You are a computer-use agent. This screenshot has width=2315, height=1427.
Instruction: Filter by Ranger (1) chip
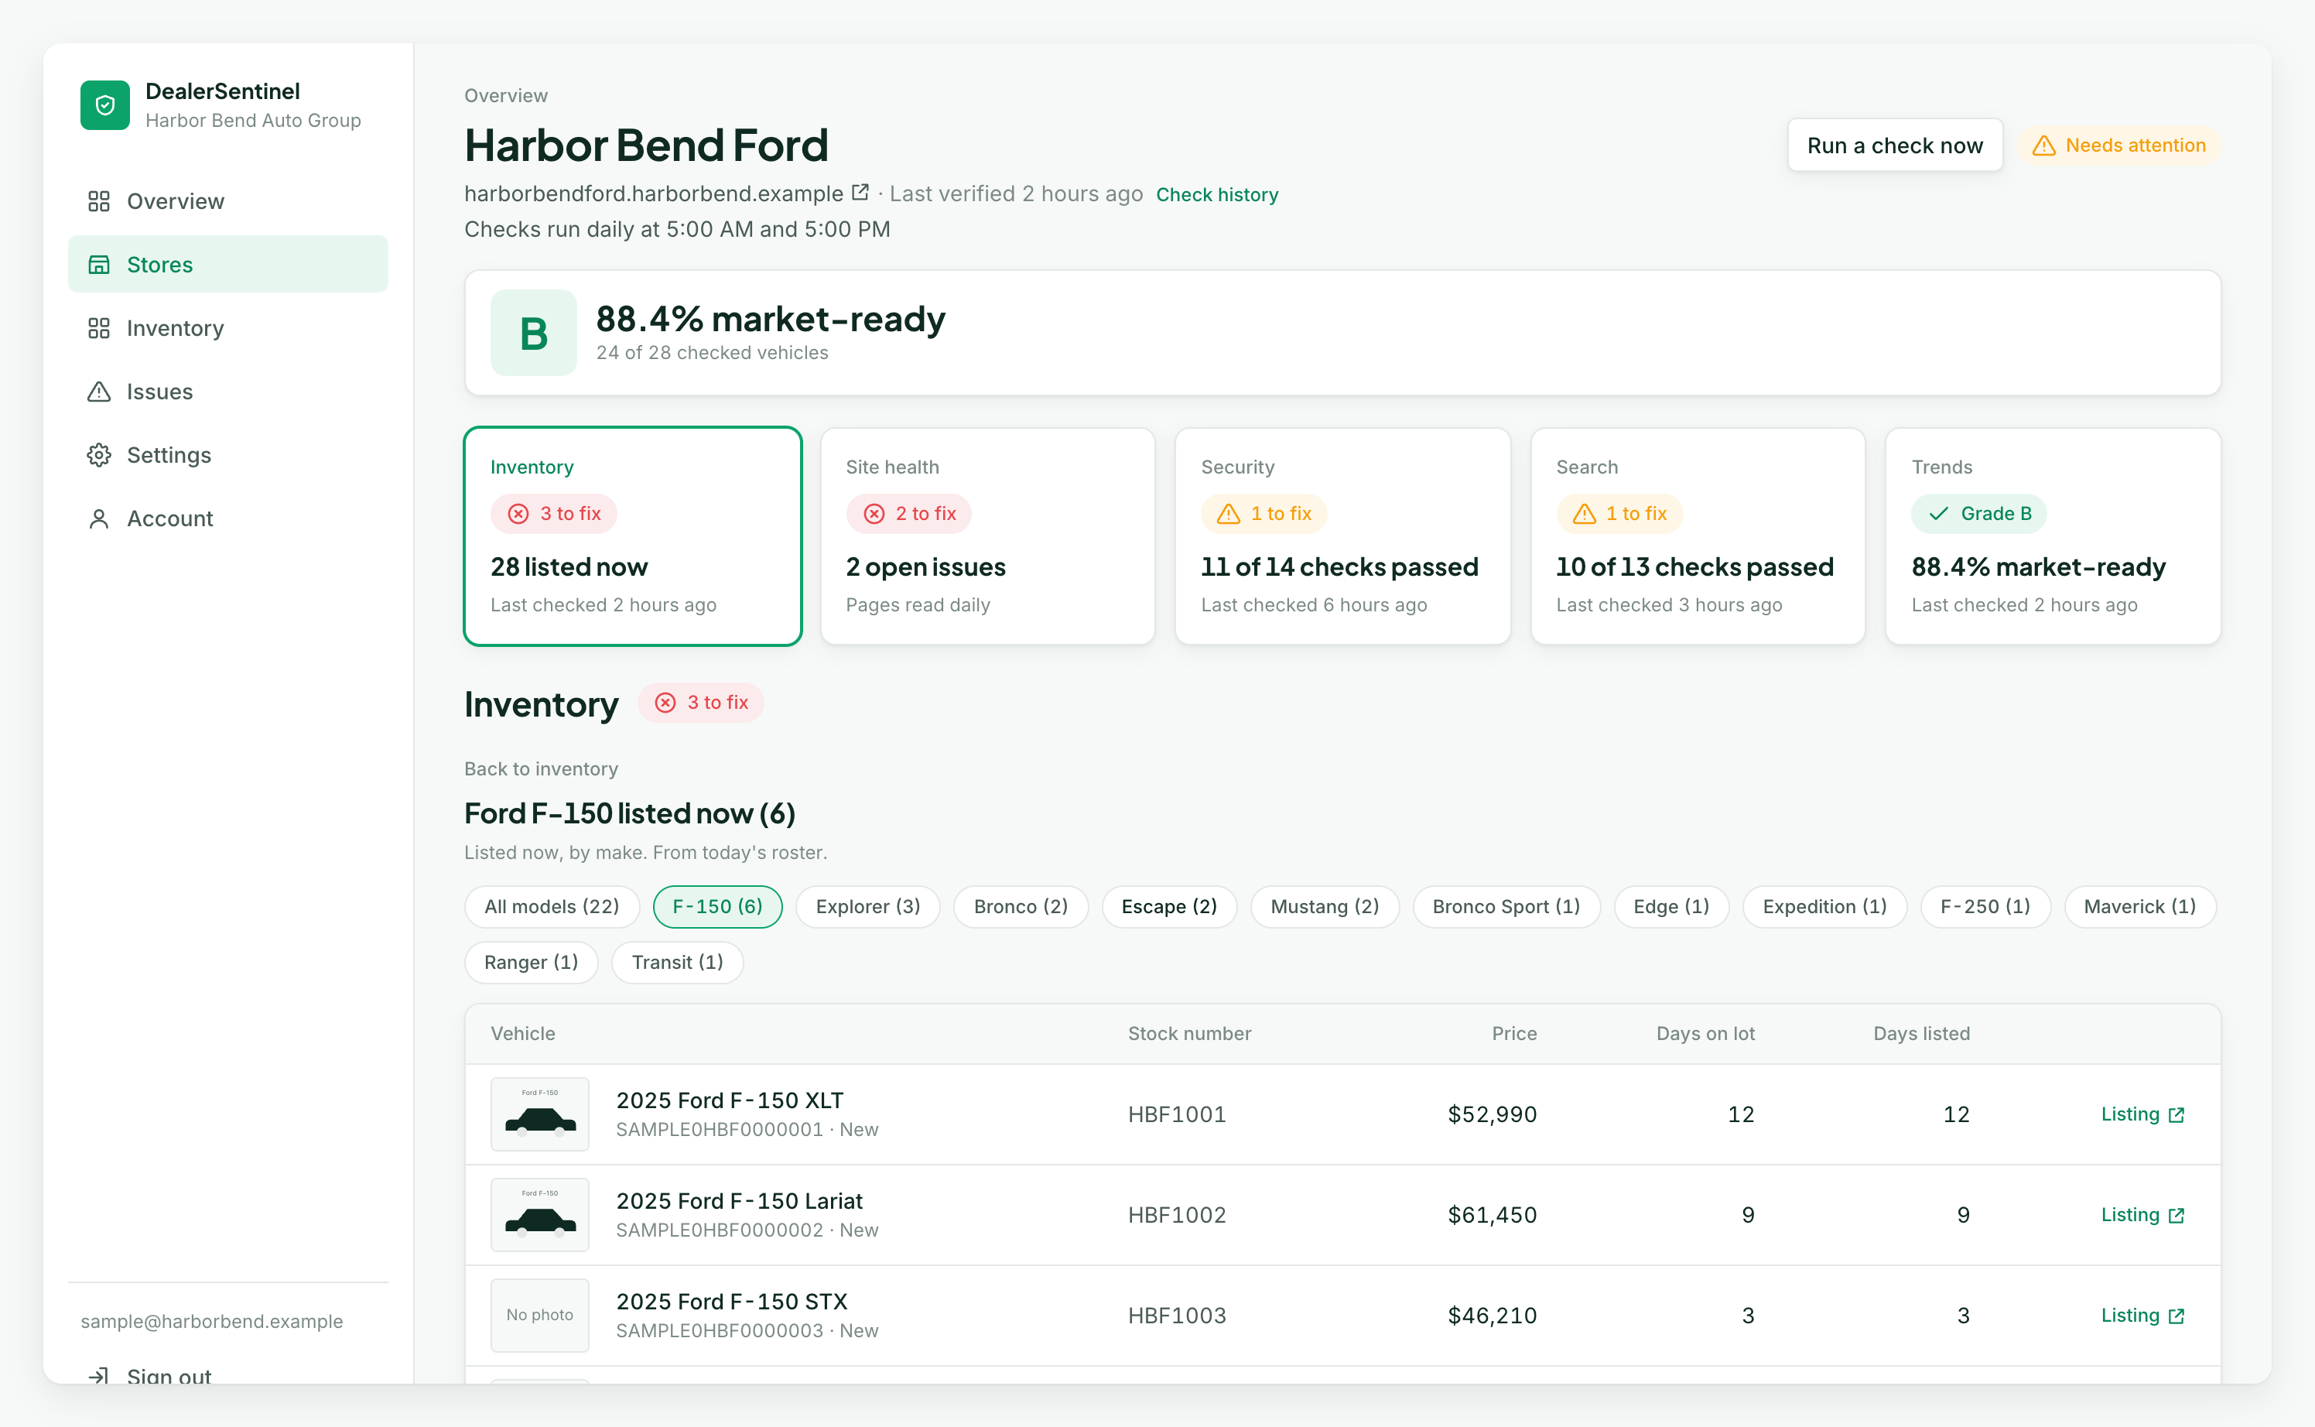531,963
